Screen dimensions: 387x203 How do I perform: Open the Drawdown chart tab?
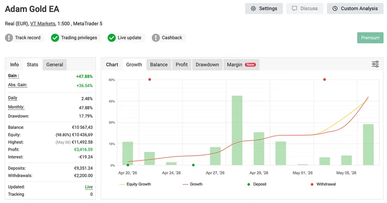click(208, 64)
